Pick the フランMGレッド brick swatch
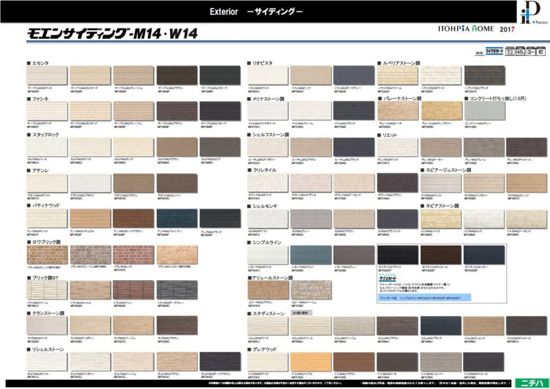 pyautogui.click(x=133, y=255)
